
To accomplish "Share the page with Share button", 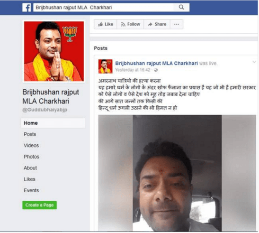I will click(x=157, y=24).
